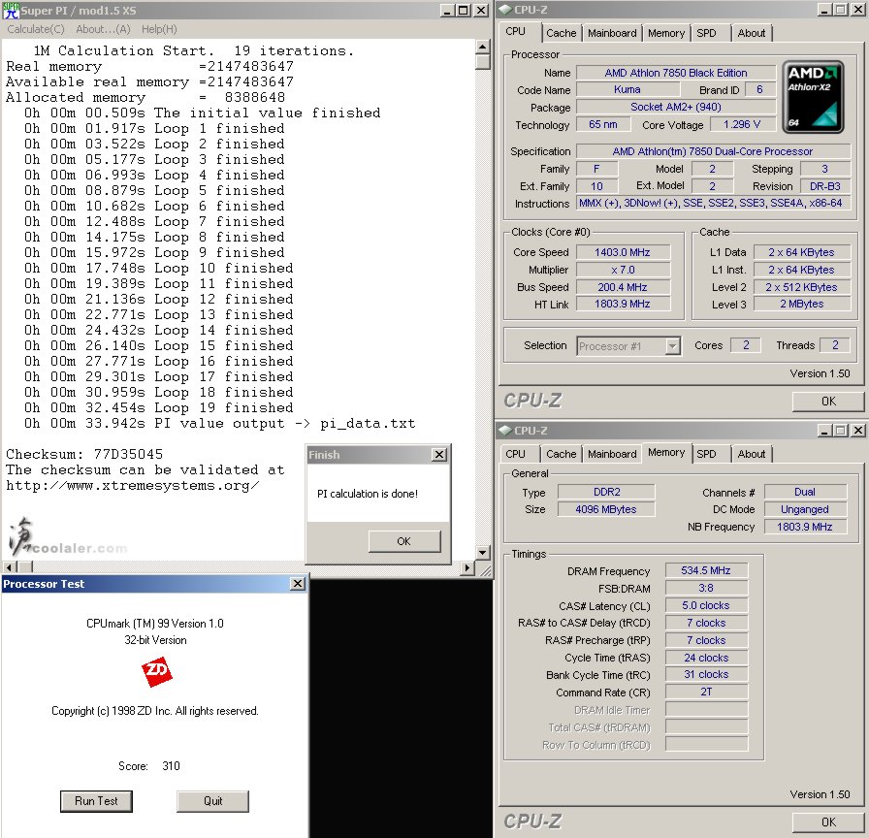869x838 pixels.
Task: Click the Super PI vertical scrollbar up arrow
Action: [x=483, y=47]
